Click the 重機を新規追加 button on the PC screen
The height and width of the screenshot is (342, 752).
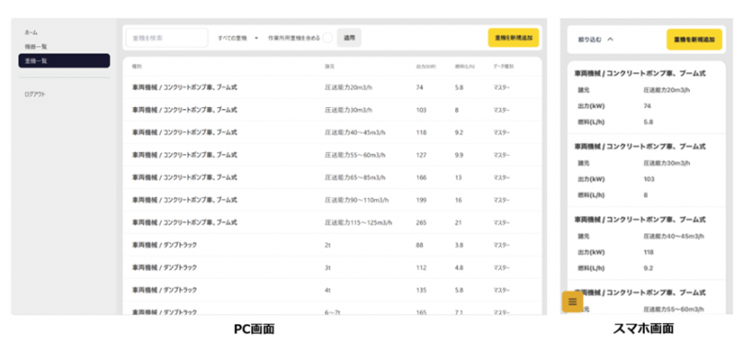513,38
